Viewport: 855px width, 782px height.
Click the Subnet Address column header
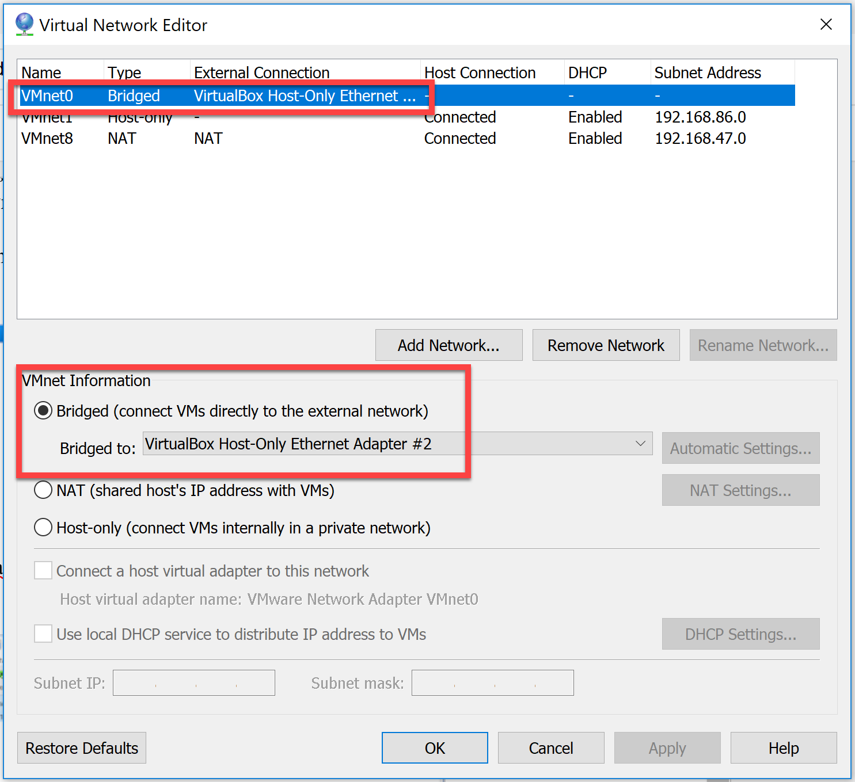708,72
